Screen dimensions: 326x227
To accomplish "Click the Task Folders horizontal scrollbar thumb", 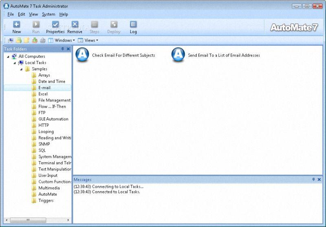I will (28, 220).
